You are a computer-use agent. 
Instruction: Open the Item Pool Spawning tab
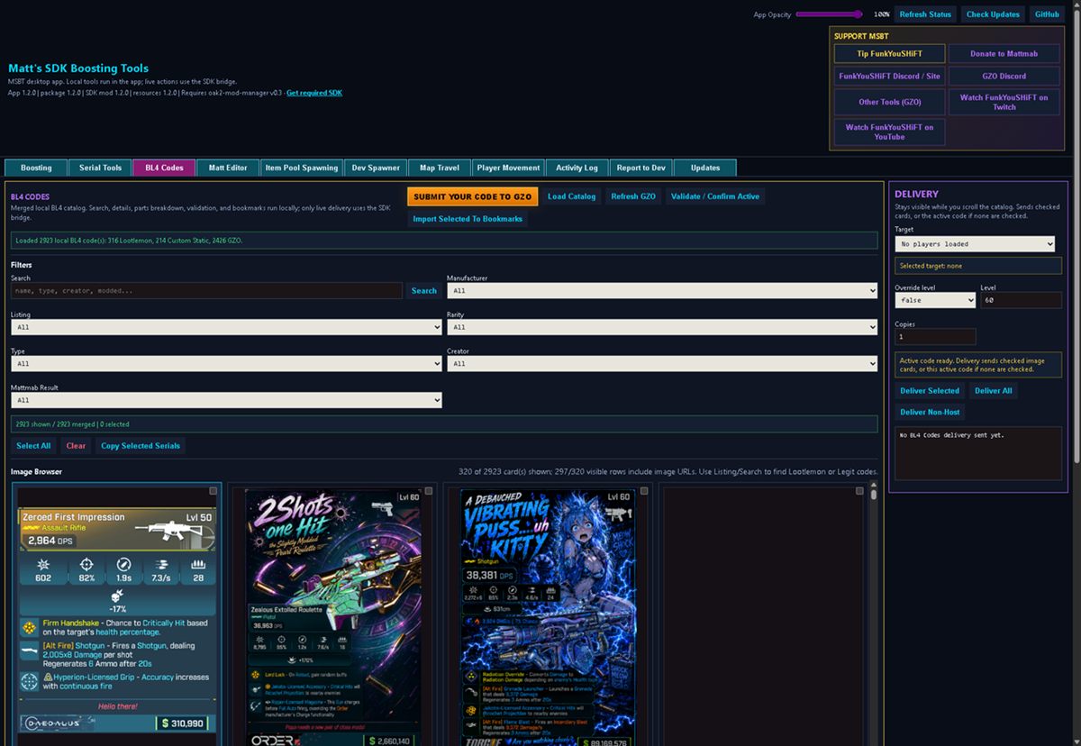pyautogui.click(x=302, y=168)
